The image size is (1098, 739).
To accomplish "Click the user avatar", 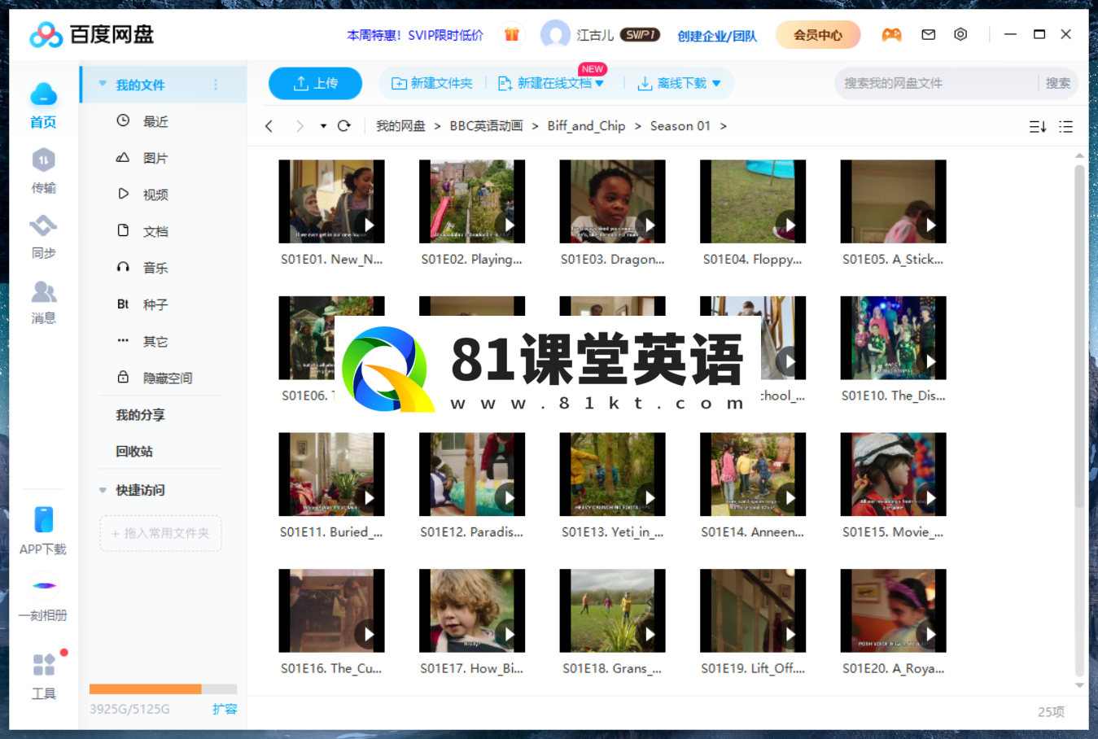I will click(x=555, y=34).
